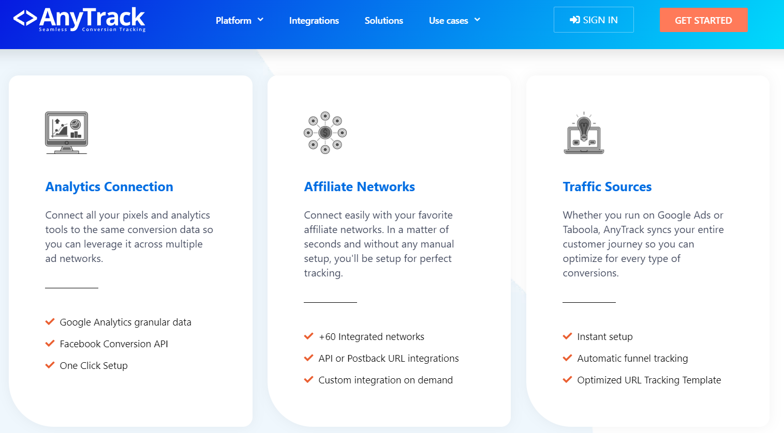This screenshot has height=433, width=784.
Task: Click the Affiliate Networks dollar hub icon
Action: (x=325, y=133)
